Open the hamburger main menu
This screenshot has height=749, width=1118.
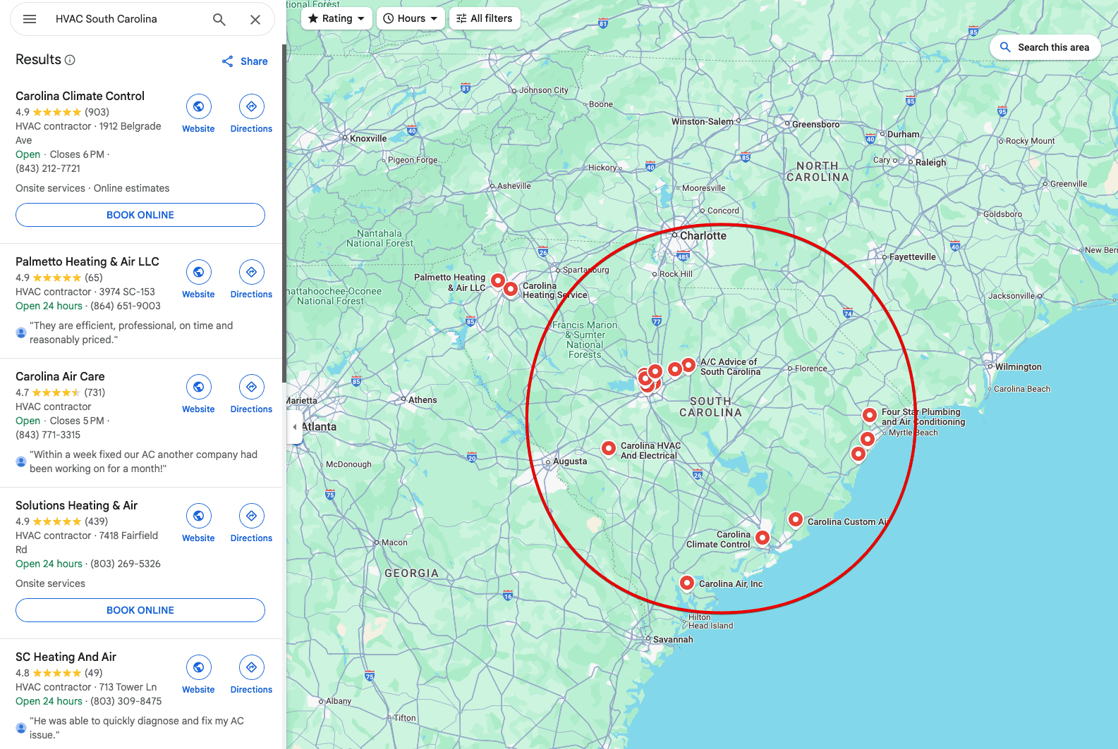[30, 19]
